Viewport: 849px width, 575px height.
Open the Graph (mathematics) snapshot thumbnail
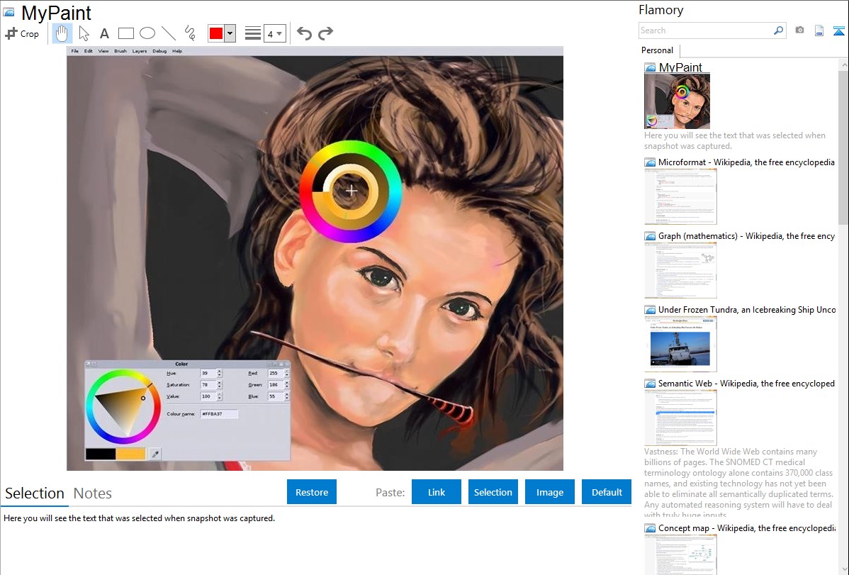[x=680, y=270]
